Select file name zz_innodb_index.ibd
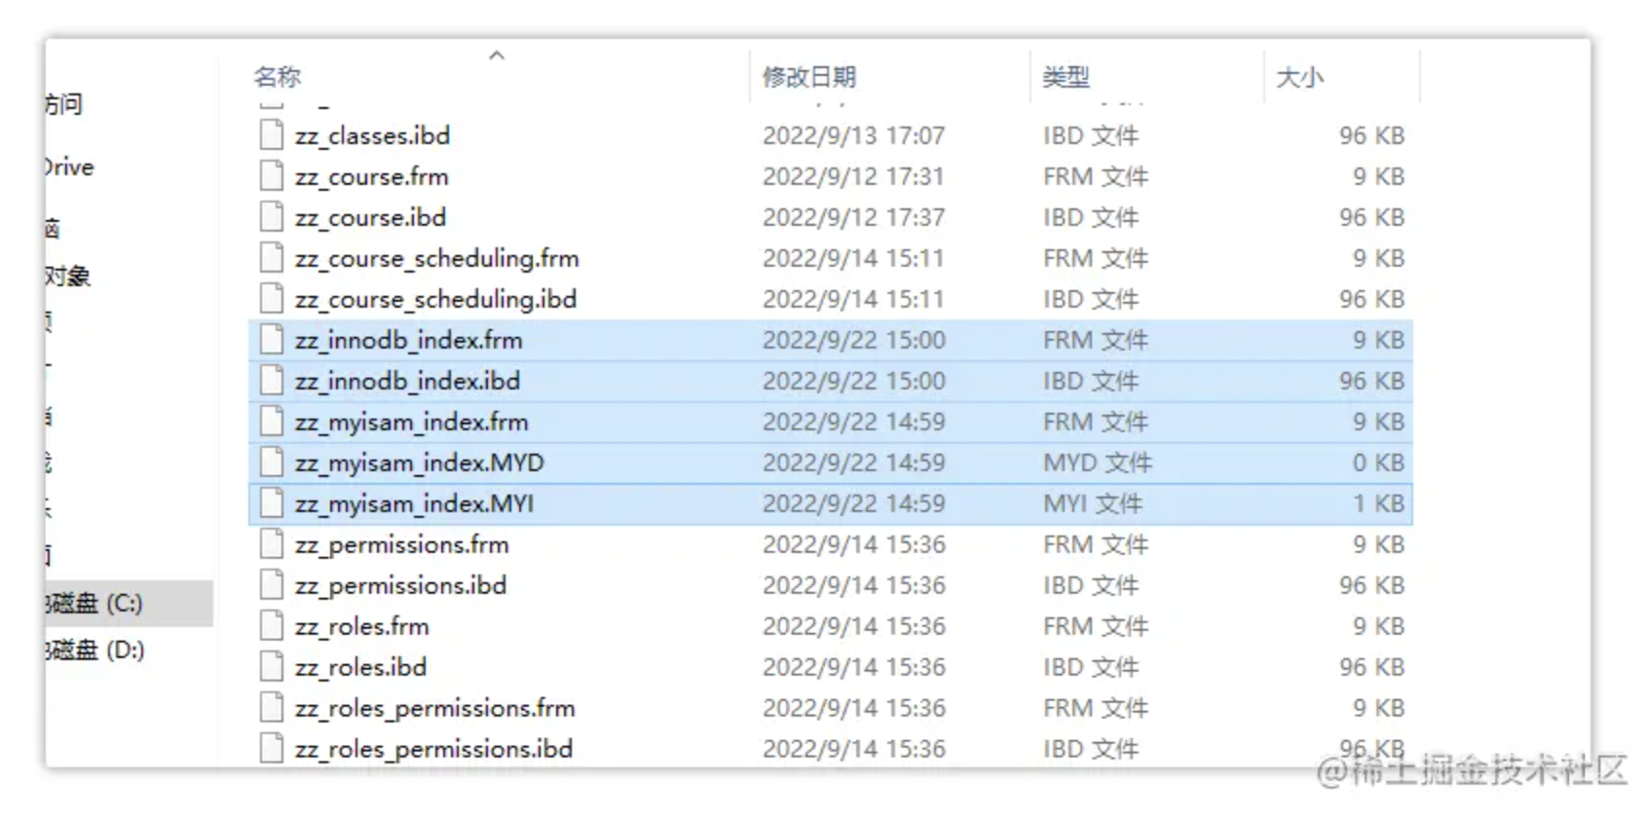Screen dimensions: 1648x816 tap(408, 381)
